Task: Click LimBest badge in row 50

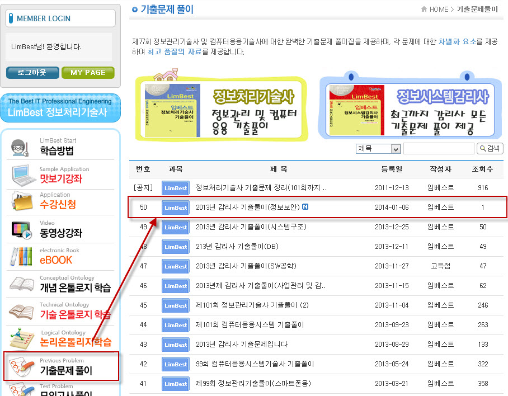Action: 176,208
